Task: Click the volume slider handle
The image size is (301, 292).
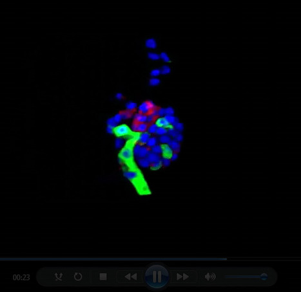Action: click(264, 277)
